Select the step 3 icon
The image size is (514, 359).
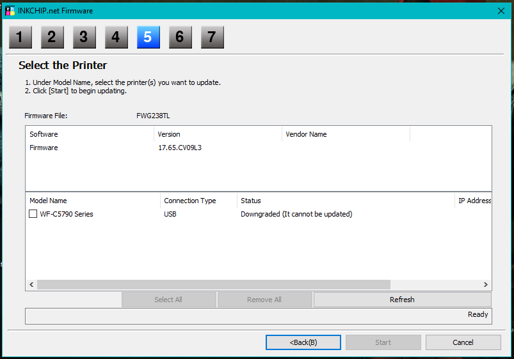point(84,38)
